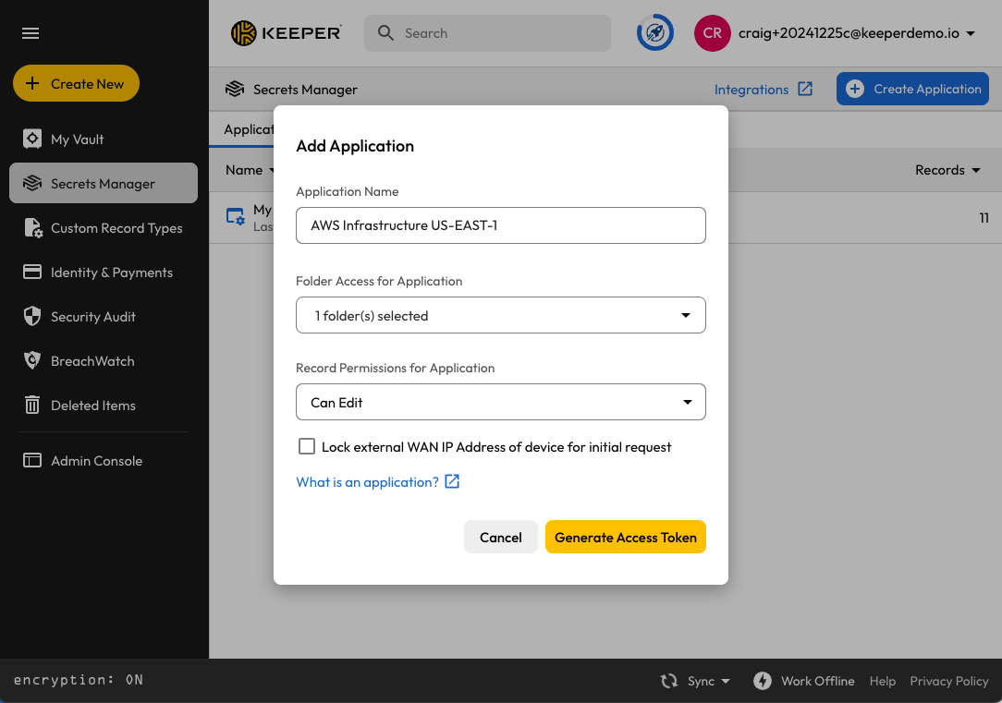Click the hamburger menu icon

31,33
